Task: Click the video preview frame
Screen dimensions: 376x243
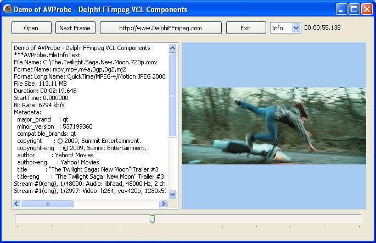Action: coord(273,126)
